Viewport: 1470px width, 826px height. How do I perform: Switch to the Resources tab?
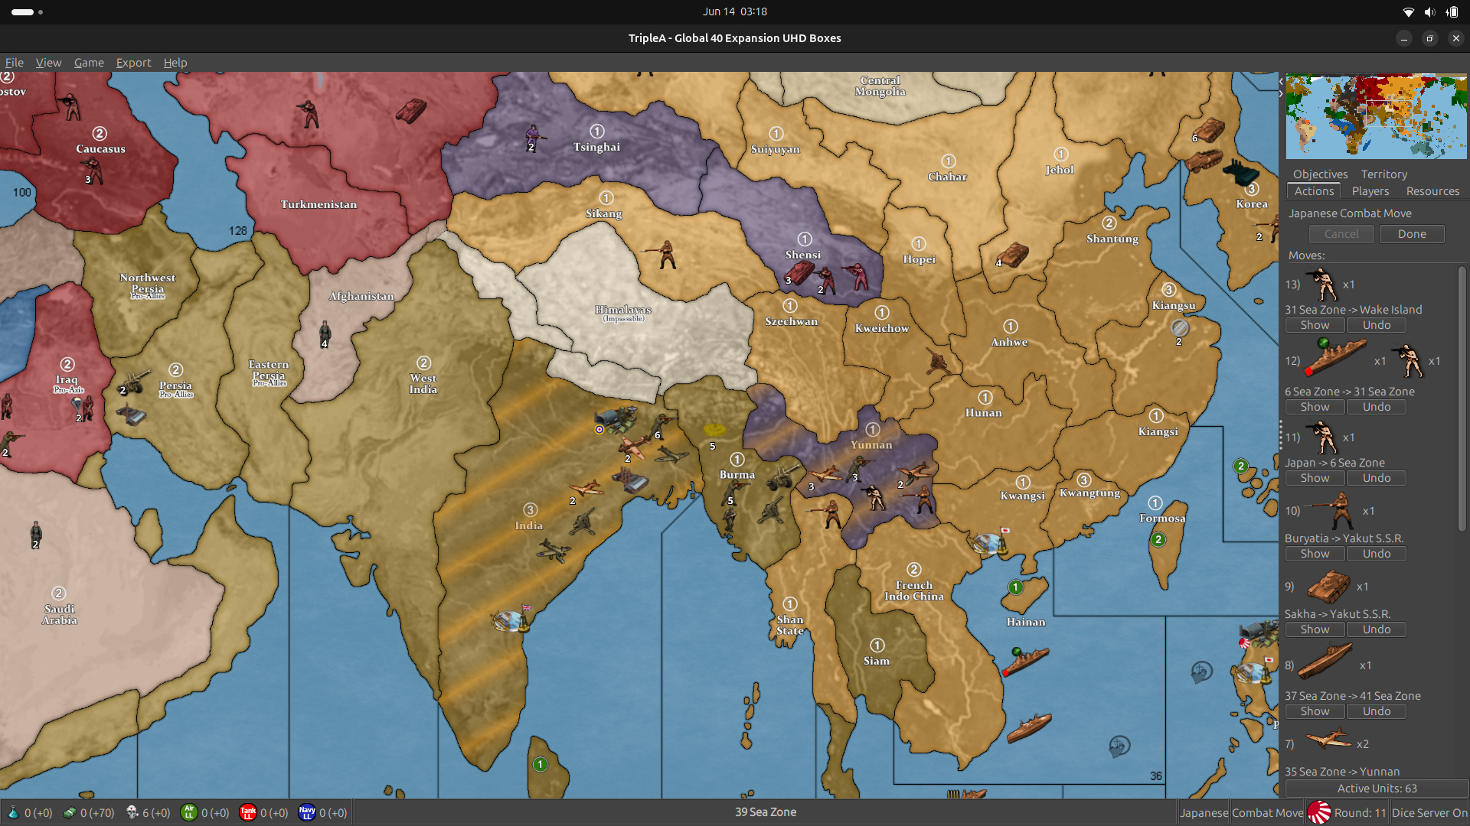(x=1432, y=191)
